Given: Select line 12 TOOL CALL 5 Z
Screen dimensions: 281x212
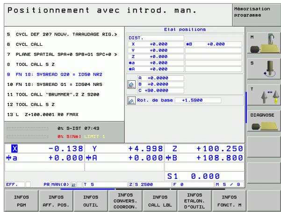Looking at the screenshot, I should coord(31,105).
